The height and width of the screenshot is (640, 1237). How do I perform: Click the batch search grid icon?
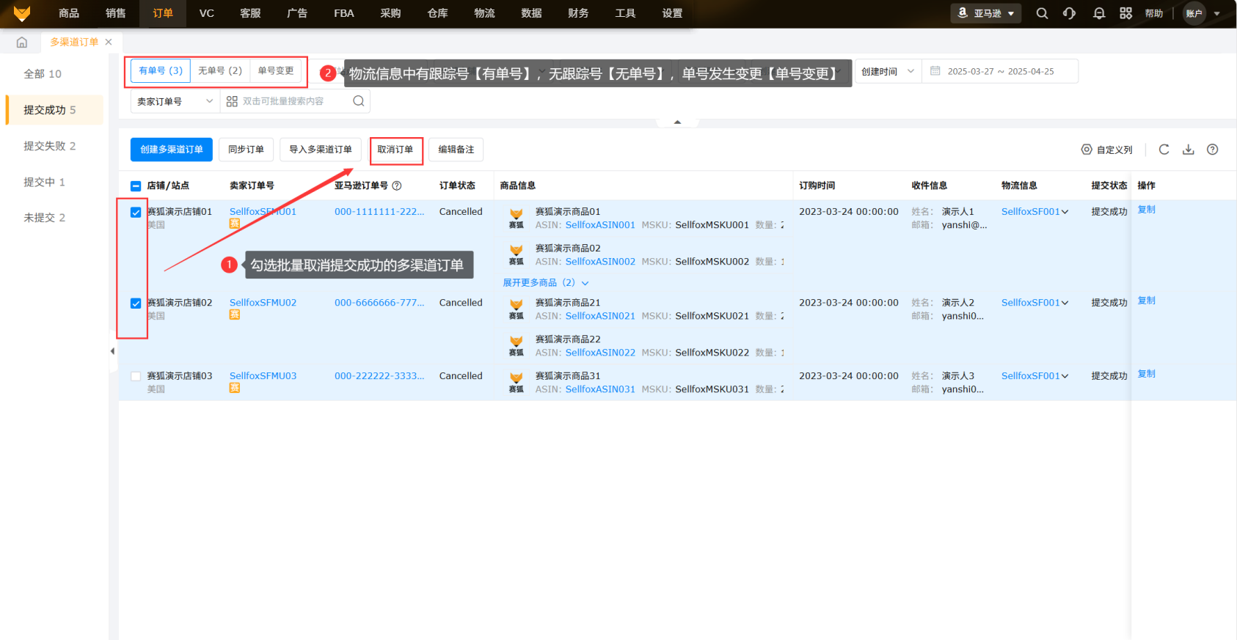(x=232, y=101)
